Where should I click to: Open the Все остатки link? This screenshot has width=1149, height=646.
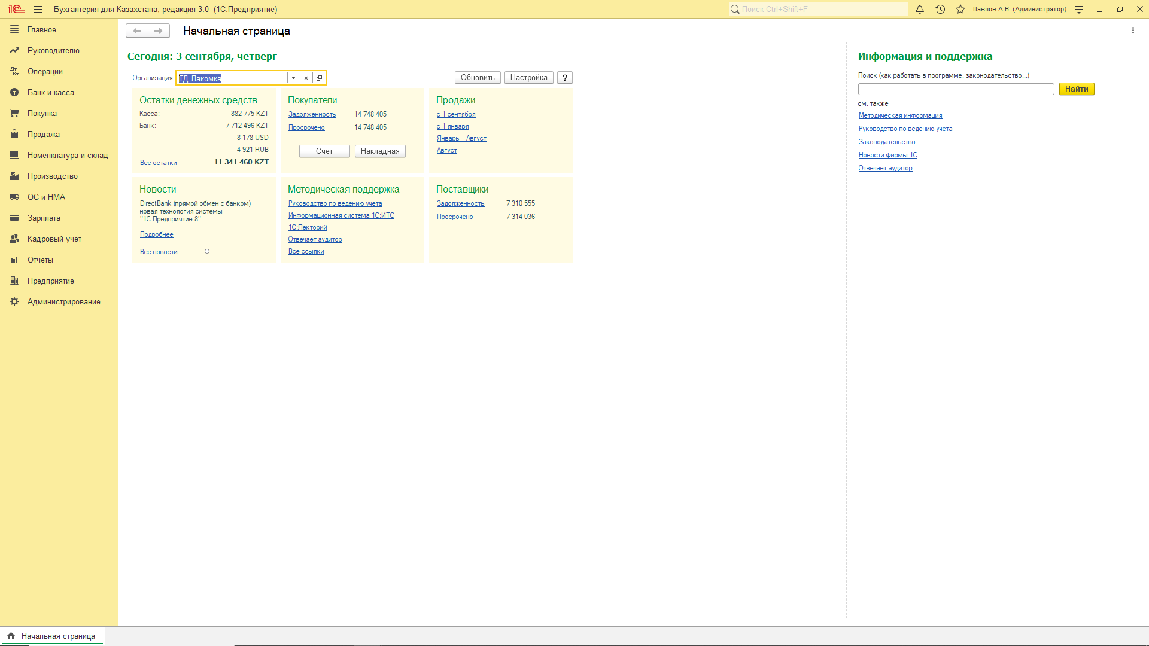point(158,163)
